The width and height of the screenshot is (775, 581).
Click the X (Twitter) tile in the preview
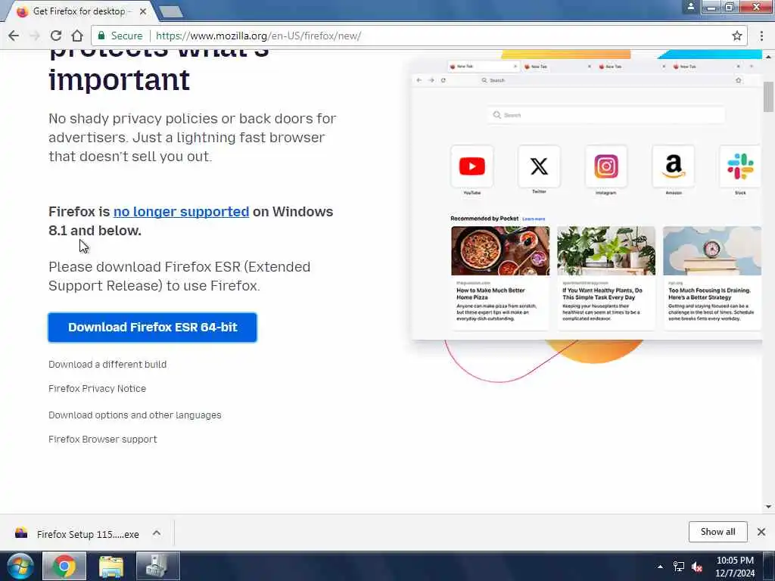coord(539,166)
